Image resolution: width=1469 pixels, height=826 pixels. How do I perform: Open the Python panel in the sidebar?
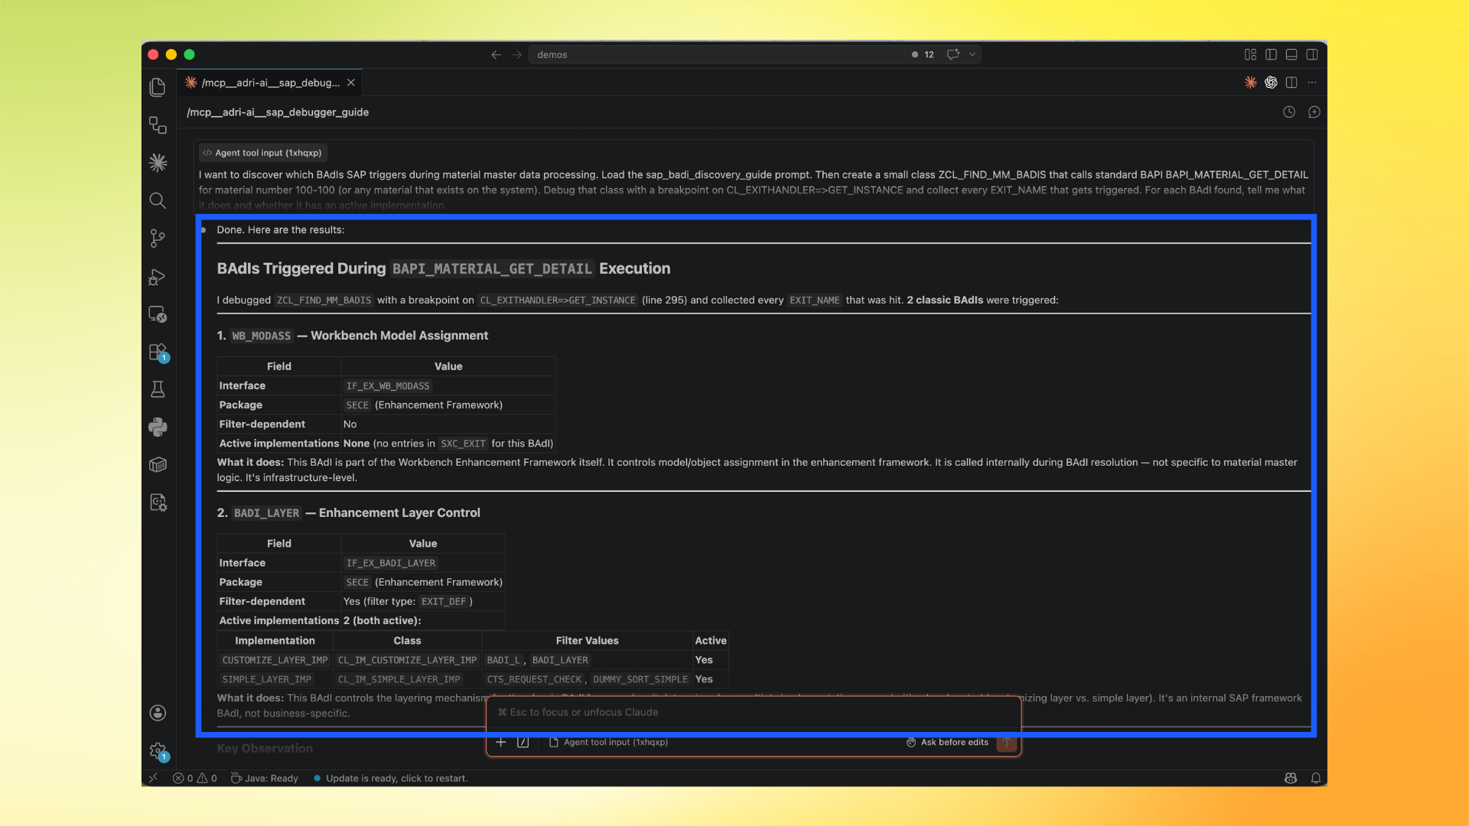point(158,427)
